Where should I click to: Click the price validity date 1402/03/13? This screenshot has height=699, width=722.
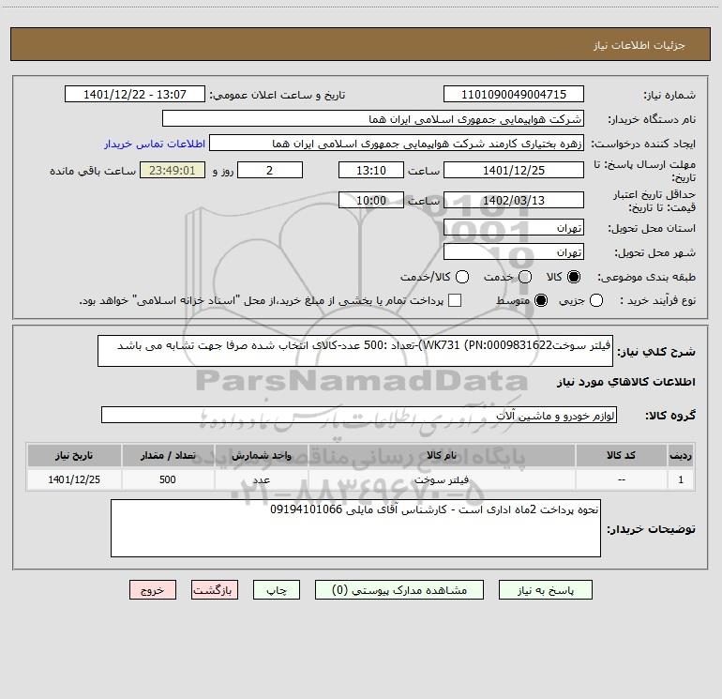(x=514, y=201)
